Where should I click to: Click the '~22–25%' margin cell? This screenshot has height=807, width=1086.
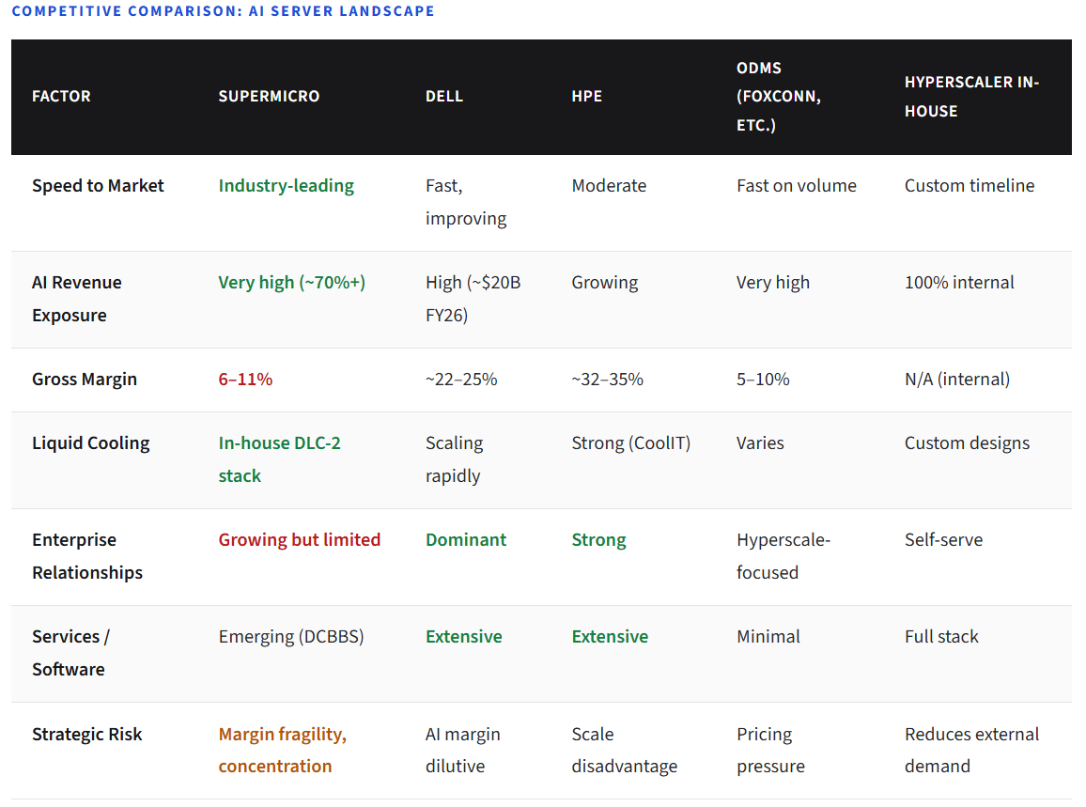(x=461, y=380)
